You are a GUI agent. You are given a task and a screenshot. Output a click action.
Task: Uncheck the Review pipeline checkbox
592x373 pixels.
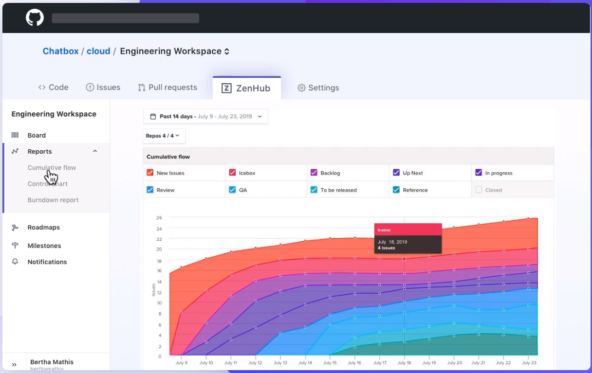click(x=150, y=190)
